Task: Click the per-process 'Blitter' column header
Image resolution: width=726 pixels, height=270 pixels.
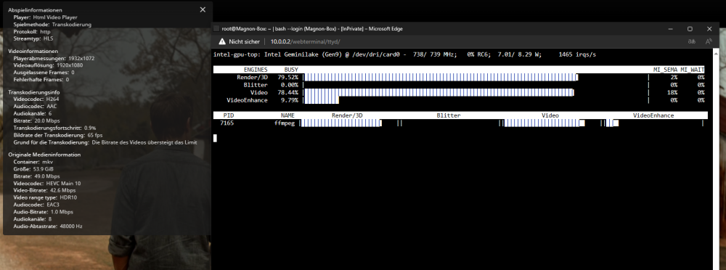Action: 449,115
